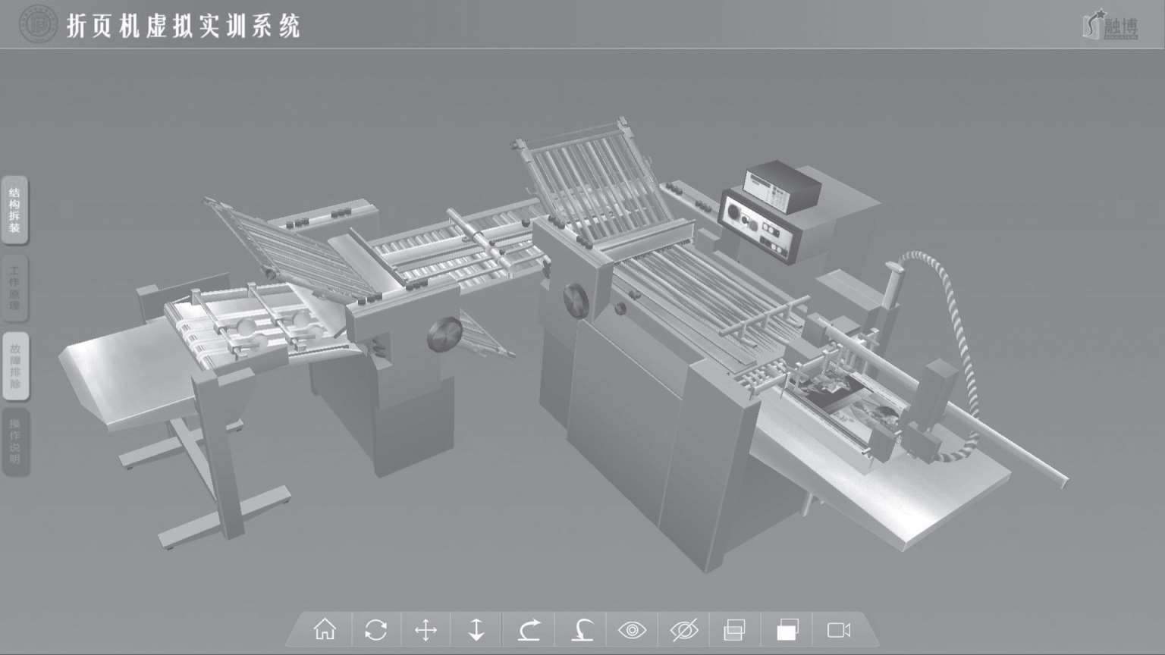Click the downward curved arrow icon
Screen dimensions: 1165x655
pos(582,630)
